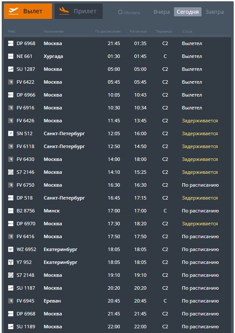Click Задерживается status of flight FV 6430
This screenshot has height=333, width=235.
(200, 159)
